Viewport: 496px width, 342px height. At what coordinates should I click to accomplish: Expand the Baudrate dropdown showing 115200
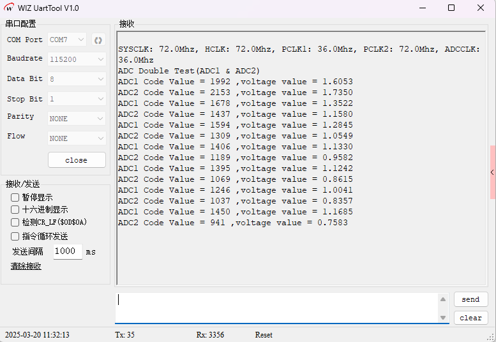coord(77,59)
